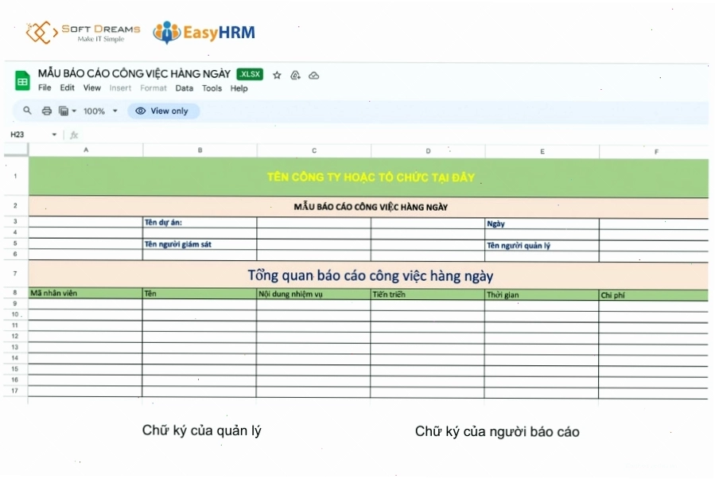Open the Data menu
This screenshot has height=479, width=715.
185,88
